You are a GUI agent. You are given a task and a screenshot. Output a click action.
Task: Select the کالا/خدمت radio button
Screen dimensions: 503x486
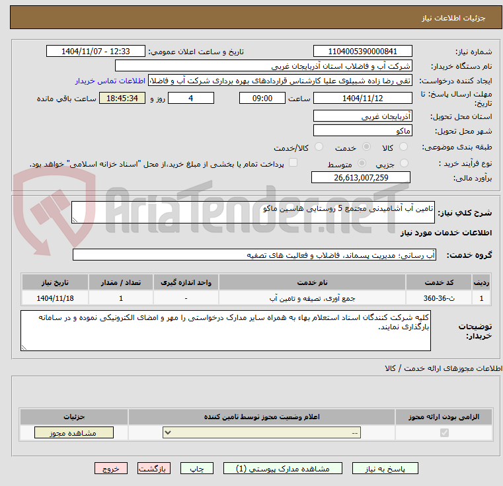click(x=319, y=147)
